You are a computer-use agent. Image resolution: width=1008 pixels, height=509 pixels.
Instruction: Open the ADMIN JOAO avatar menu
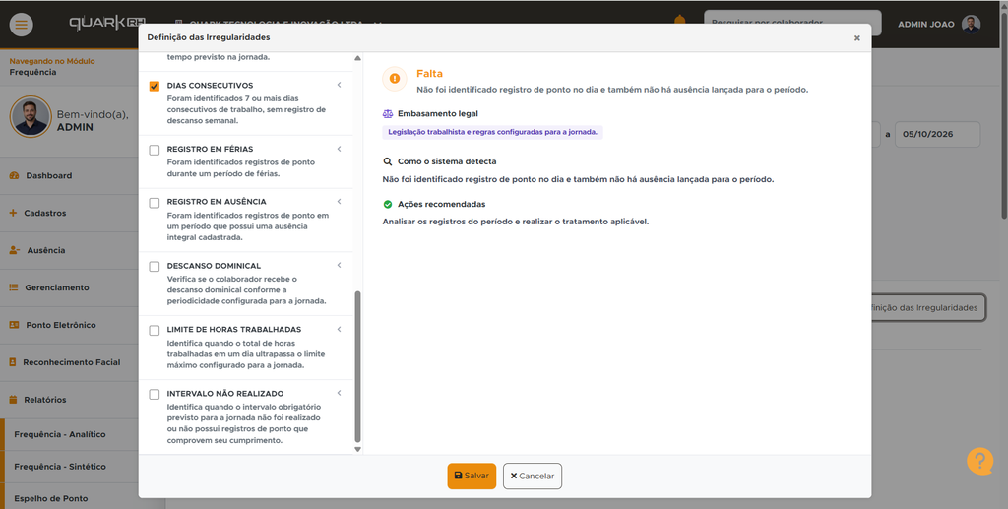click(971, 25)
